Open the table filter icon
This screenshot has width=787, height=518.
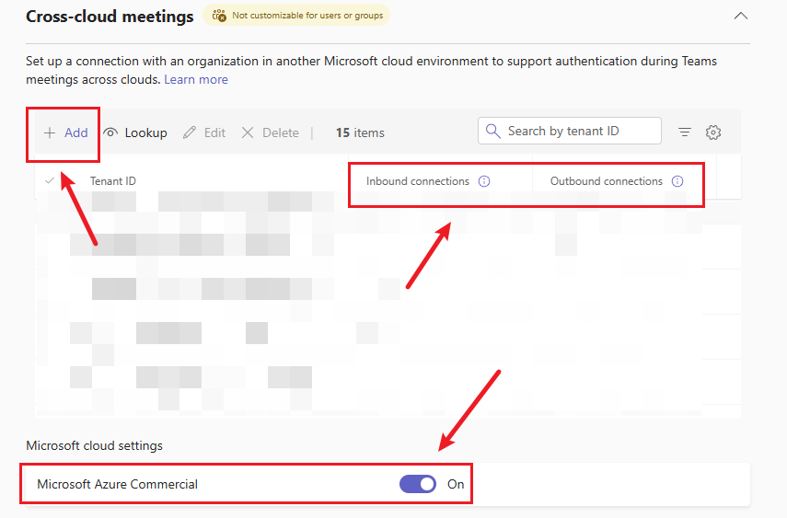(x=685, y=132)
